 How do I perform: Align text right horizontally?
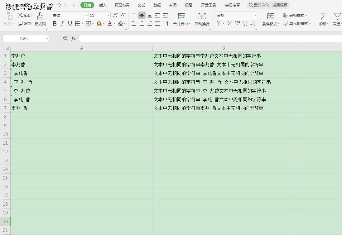[150, 24]
